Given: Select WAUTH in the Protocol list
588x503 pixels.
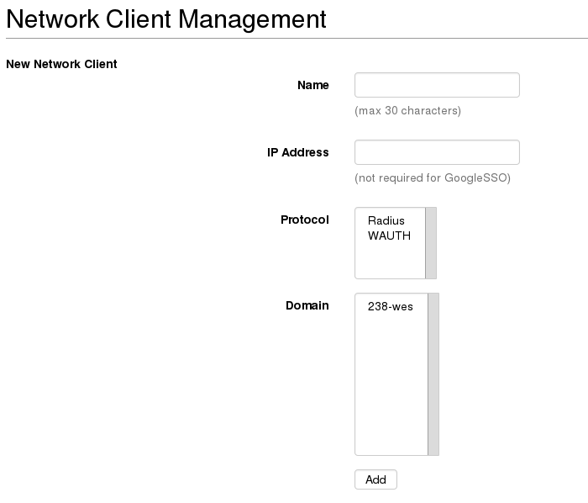Looking at the screenshot, I should coord(390,236).
